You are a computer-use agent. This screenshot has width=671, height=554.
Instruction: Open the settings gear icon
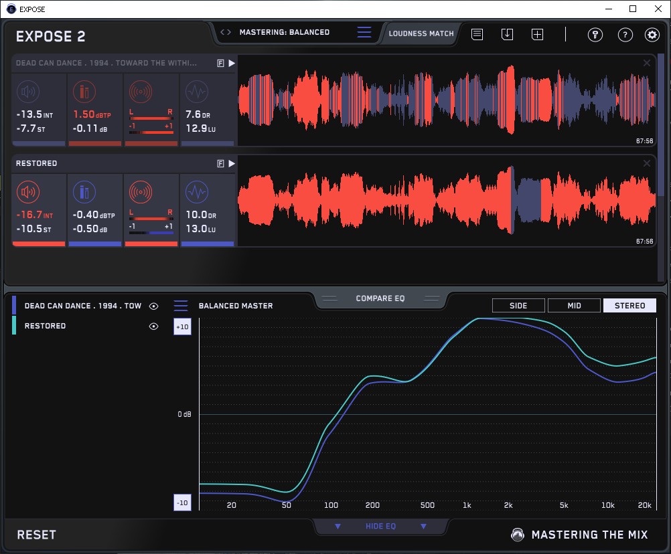pyautogui.click(x=652, y=35)
